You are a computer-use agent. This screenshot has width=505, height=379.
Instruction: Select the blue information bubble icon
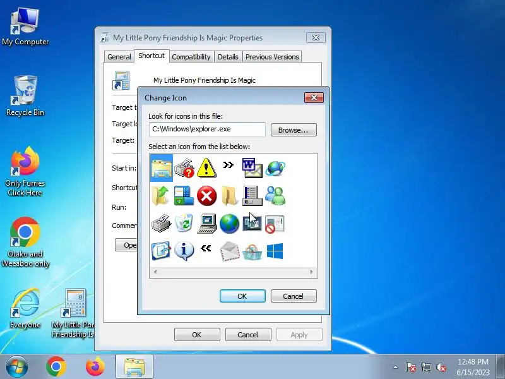(x=184, y=251)
